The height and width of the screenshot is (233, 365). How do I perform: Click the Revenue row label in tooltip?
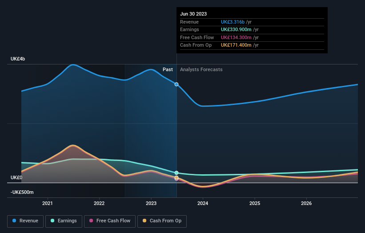(189, 22)
